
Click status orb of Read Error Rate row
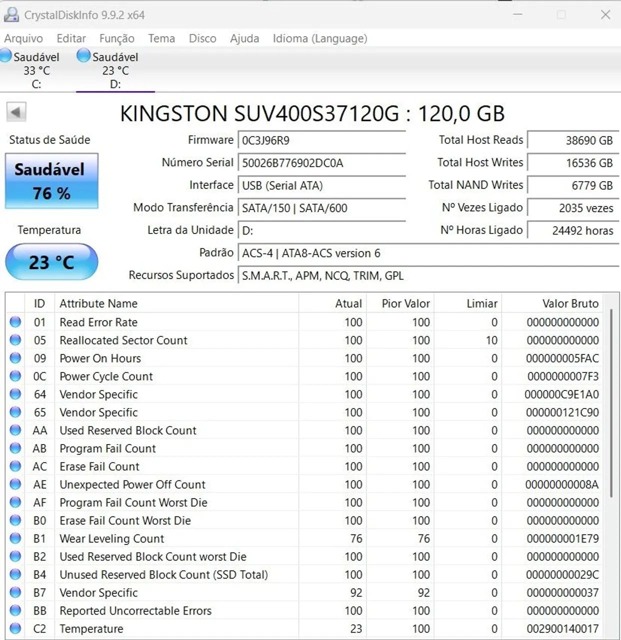point(15,322)
